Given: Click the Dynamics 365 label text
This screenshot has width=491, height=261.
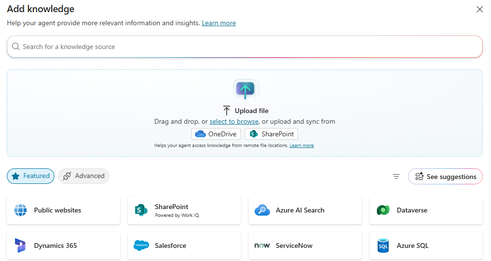Looking at the screenshot, I should (55, 245).
